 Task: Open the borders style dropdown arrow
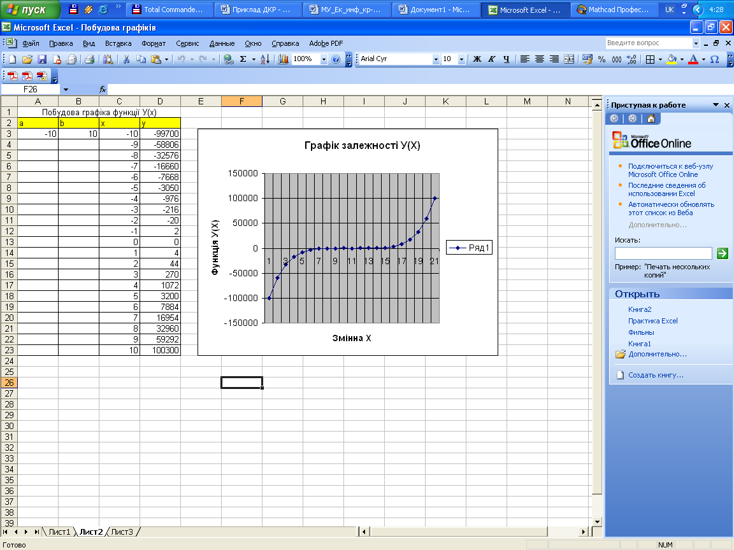[x=660, y=59]
